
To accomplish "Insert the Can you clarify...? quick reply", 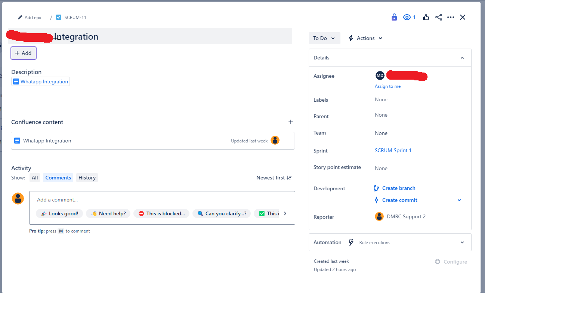I will click(222, 213).
